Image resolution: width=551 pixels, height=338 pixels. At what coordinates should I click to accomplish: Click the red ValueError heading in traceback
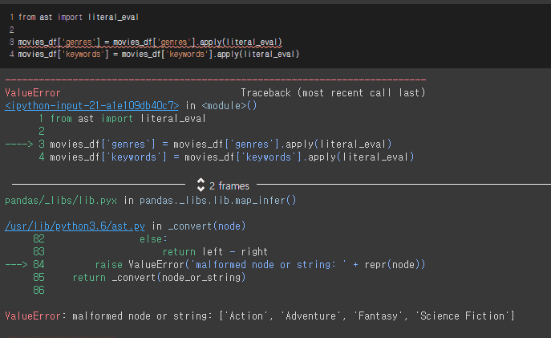click(33, 93)
